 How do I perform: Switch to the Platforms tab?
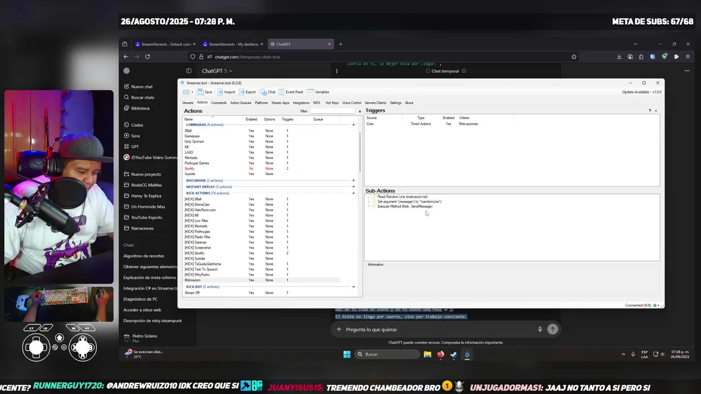tap(261, 103)
